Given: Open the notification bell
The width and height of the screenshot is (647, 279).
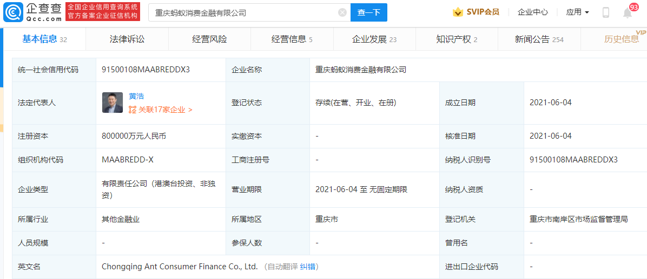Looking at the screenshot, I should [x=627, y=13].
